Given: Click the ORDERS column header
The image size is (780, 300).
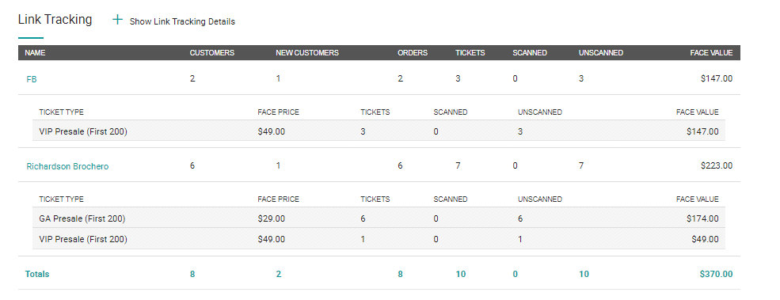Looking at the screenshot, I should [413, 53].
